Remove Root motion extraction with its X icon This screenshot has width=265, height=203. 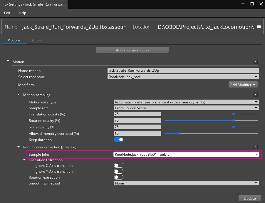[255, 147]
